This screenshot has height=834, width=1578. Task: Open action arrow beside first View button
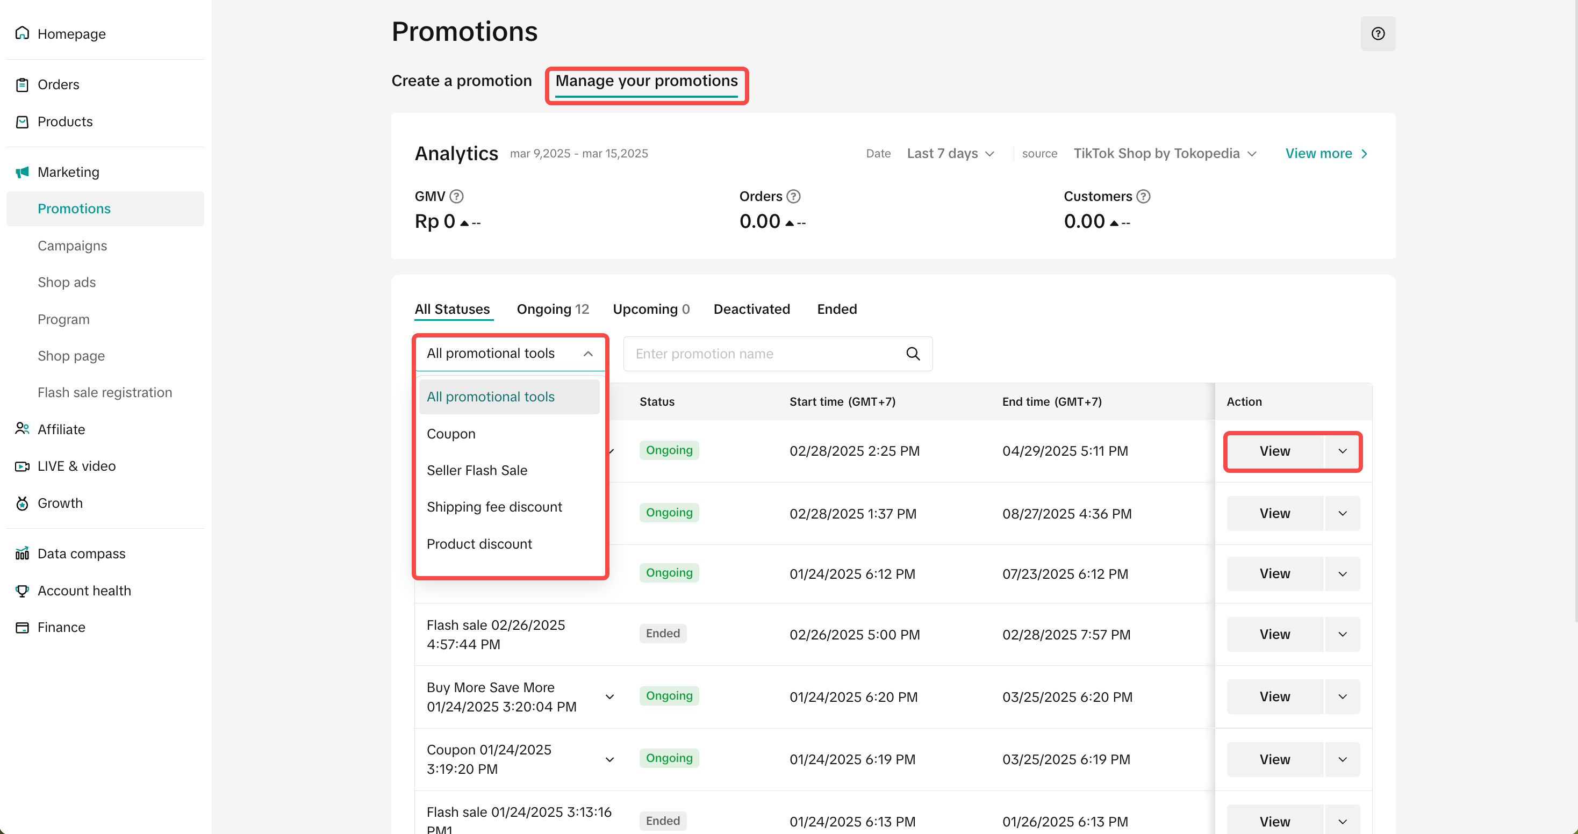[x=1342, y=451]
